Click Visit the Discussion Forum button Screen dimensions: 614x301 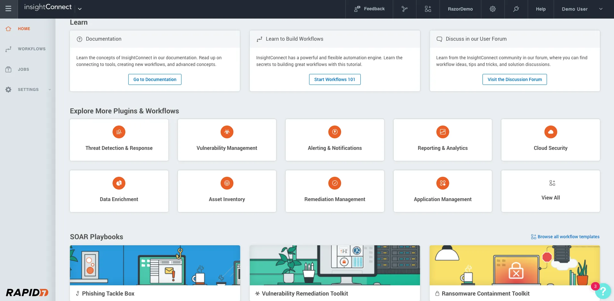515,79
